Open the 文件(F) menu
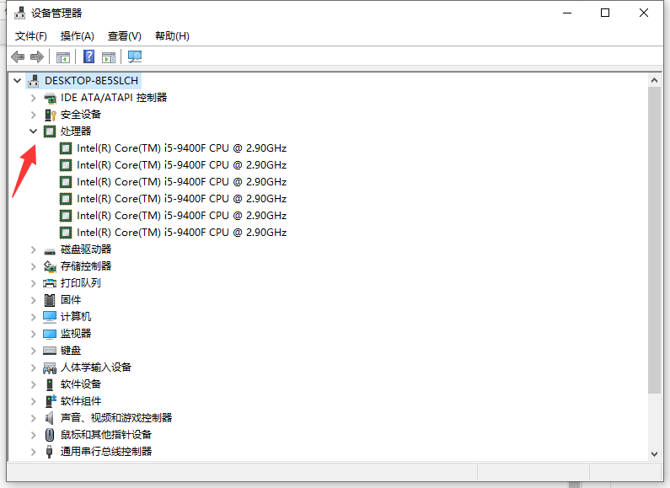 click(31, 36)
